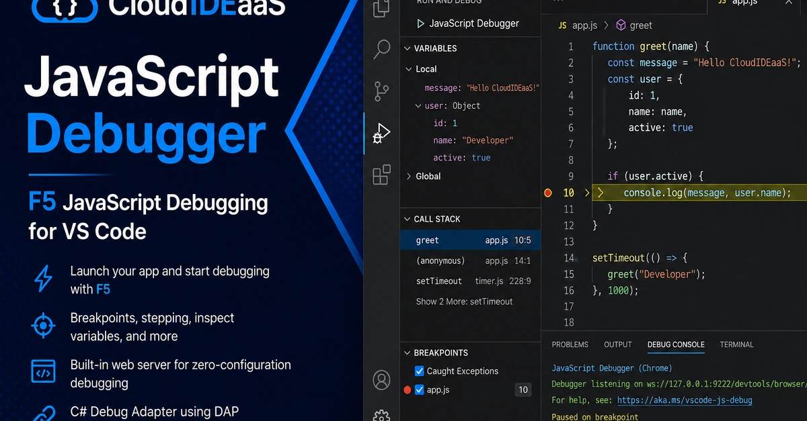Viewport: 807px width, 421px height.
Task: Select the setTimeout timer.js stack frame
Action: 470,281
